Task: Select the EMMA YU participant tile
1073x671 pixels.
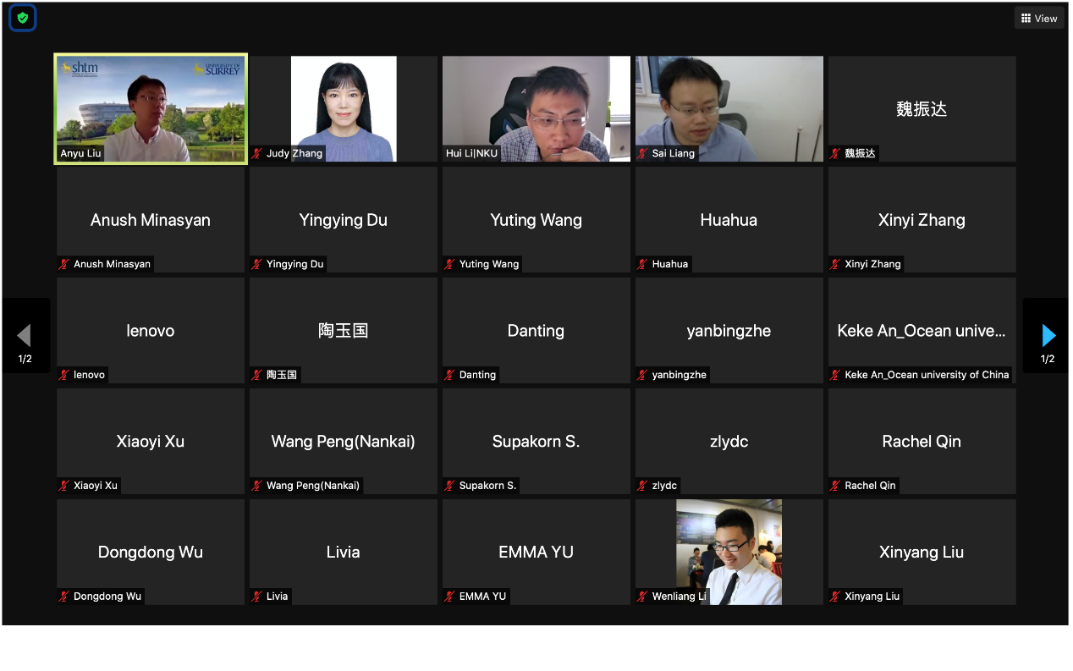Action: point(536,552)
